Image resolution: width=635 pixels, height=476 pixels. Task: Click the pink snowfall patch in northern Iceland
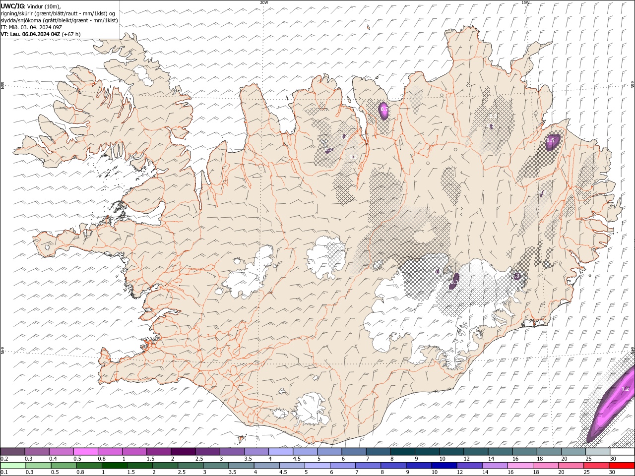click(383, 110)
